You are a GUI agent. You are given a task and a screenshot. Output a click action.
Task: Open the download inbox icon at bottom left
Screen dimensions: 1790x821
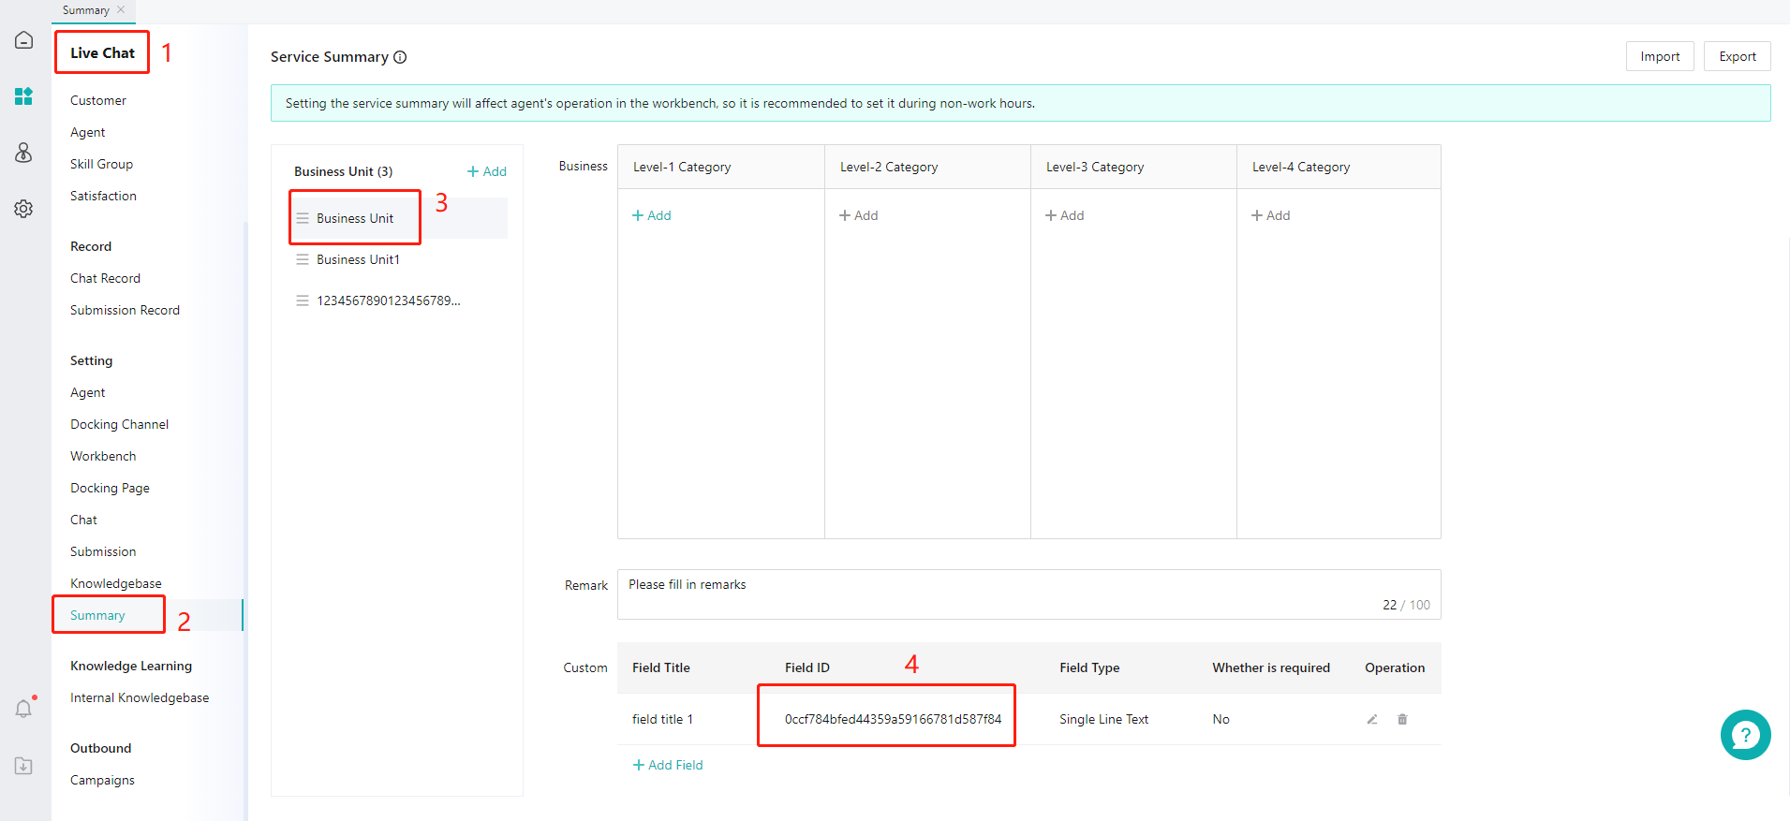click(x=24, y=766)
